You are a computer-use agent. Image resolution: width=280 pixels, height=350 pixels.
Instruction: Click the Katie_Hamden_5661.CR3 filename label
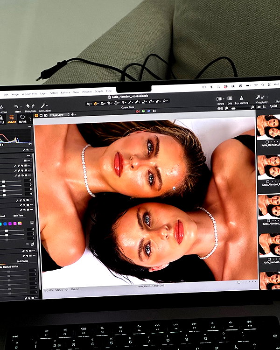[151, 286]
